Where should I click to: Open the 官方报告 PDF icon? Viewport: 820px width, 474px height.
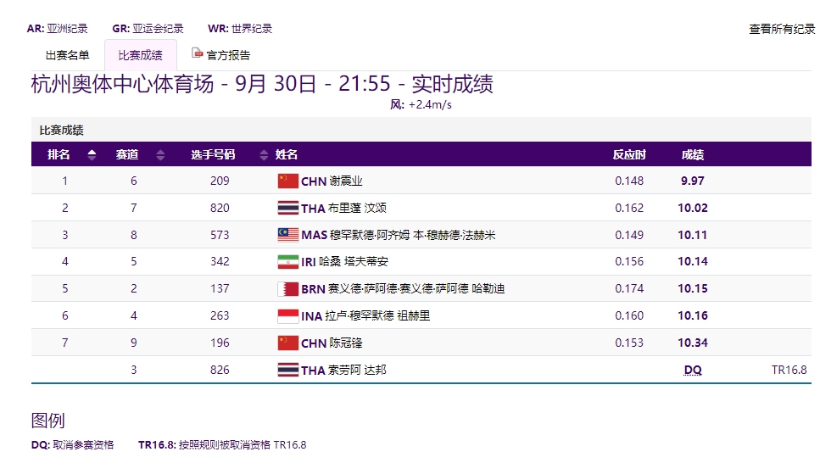pos(198,53)
